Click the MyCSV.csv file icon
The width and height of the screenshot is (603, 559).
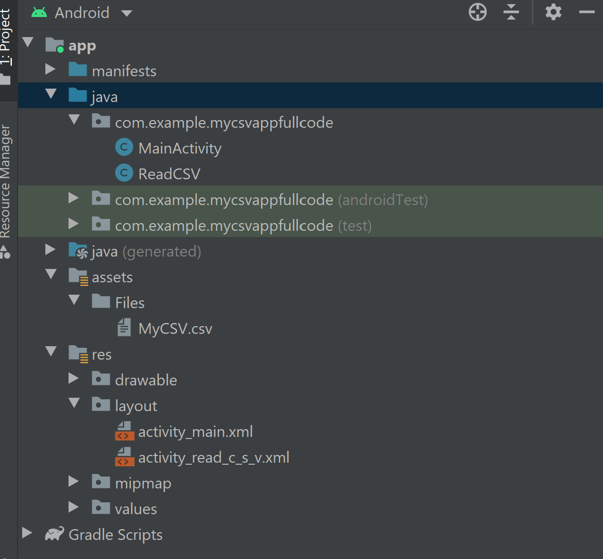[x=124, y=328]
